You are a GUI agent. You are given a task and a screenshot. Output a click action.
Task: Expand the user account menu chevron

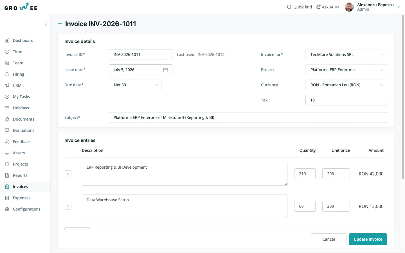tap(398, 7)
